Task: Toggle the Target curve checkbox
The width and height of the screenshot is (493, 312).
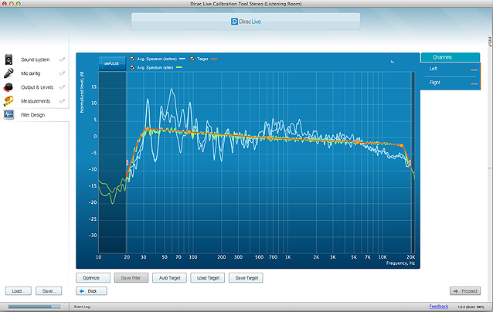Action: [192, 59]
